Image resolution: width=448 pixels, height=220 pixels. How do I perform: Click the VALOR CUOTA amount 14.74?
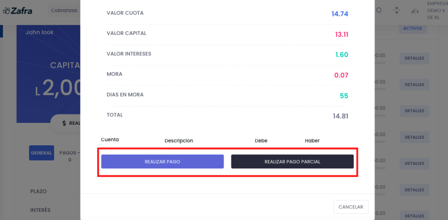click(x=339, y=14)
